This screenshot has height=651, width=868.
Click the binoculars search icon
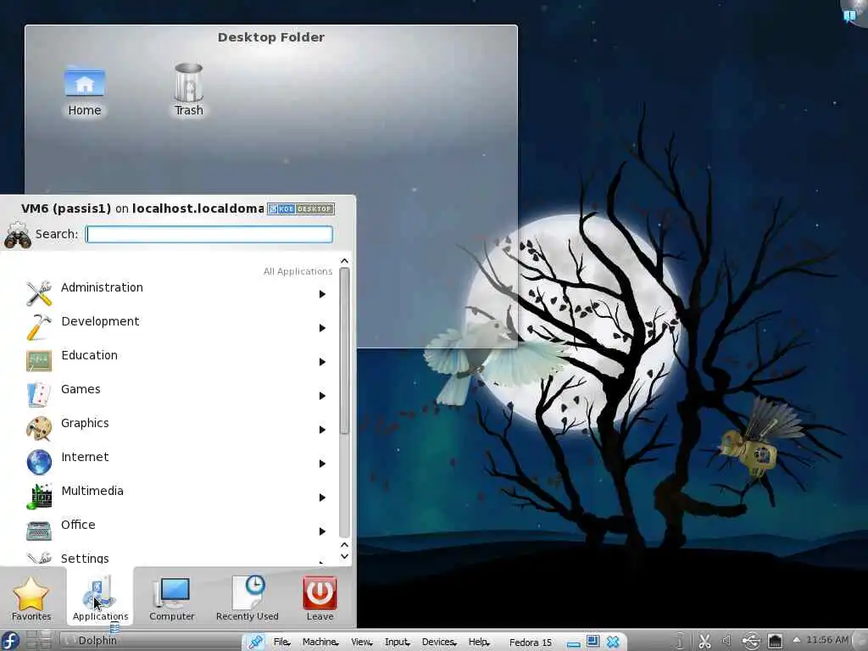(18, 236)
